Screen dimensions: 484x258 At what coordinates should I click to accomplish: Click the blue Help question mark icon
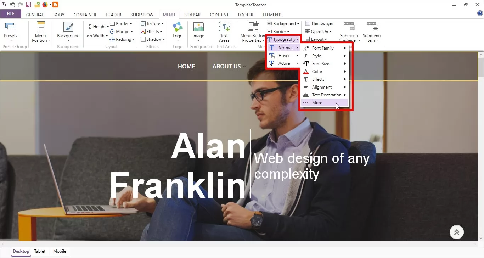pos(480,13)
